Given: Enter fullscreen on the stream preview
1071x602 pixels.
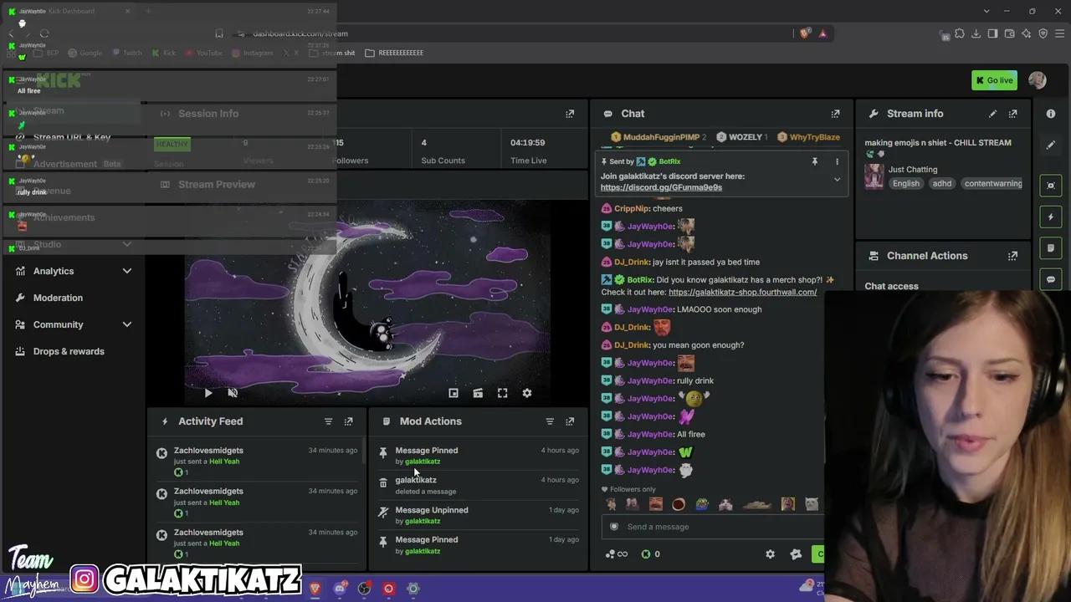Looking at the screenshot, I should (502, 393).
